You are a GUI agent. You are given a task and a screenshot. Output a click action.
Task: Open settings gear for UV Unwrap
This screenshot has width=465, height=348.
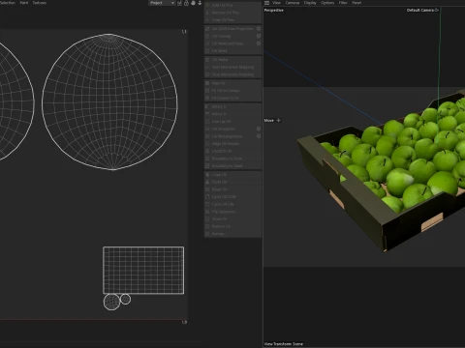pyautogui.click(x=259, y=36)
